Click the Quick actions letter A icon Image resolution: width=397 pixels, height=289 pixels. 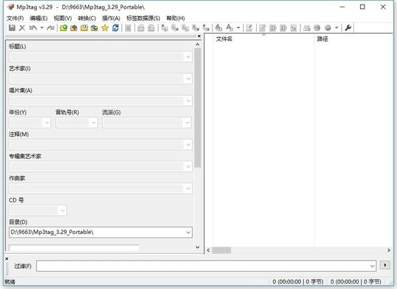(x=230, y=28)
